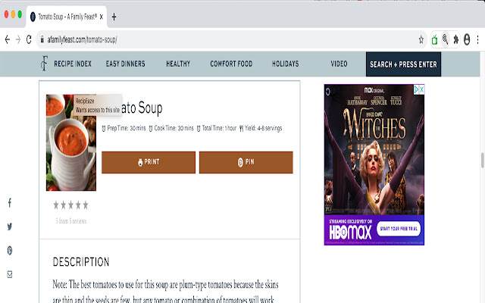Open the magnifier extension icon

point(445,39)
